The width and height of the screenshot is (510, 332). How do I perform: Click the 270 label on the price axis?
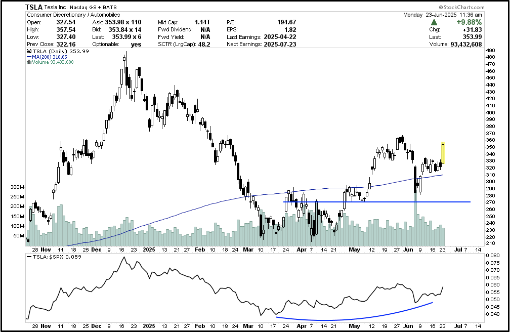pyautogui.click(x=490, y=202)
